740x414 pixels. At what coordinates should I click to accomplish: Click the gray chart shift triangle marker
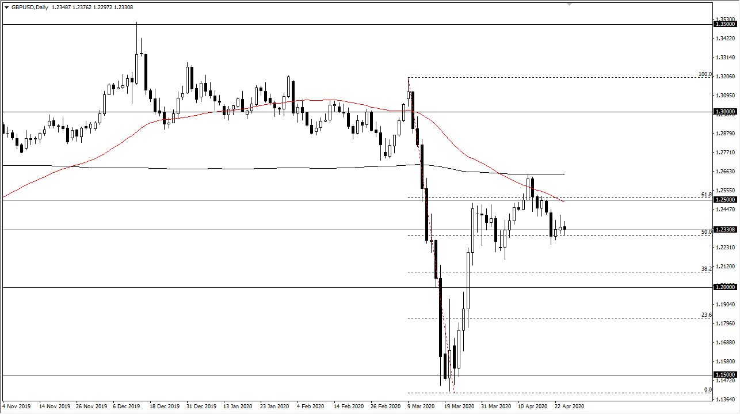pos(570,4)
